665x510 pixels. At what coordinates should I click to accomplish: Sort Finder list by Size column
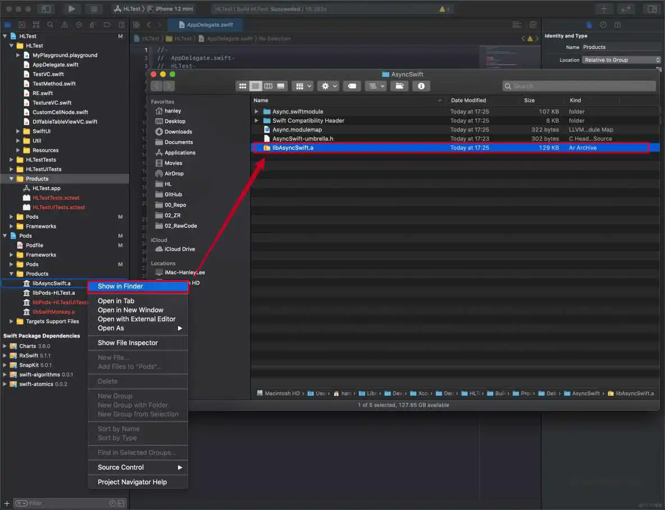(529, 101)
